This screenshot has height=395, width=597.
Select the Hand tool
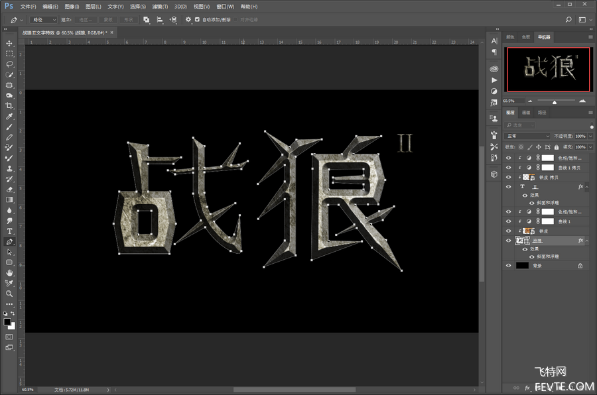tap(9, 273)
